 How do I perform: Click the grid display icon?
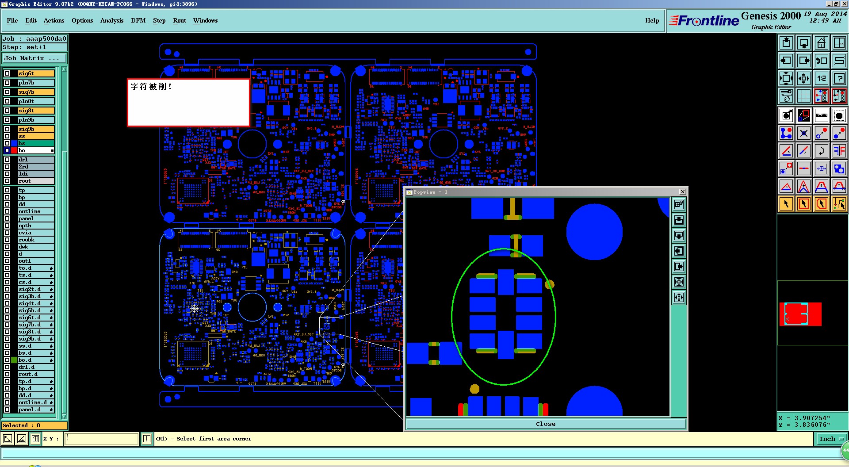tap(804, 96)
